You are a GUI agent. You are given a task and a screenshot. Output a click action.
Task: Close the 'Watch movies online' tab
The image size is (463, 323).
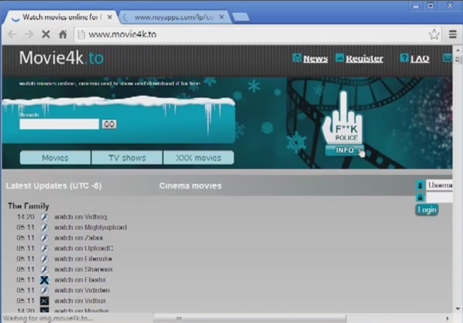pyautogui.click(x=109, y=17)
